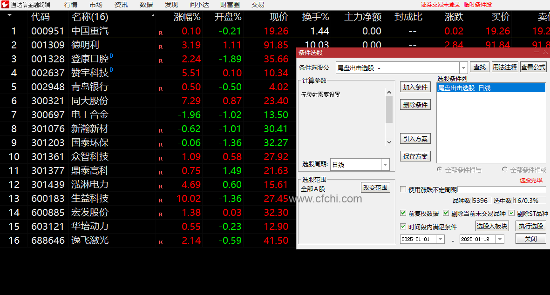This screenshot has height=295, width=550.
Task: Open the 市场 menu
Action: 96,5
